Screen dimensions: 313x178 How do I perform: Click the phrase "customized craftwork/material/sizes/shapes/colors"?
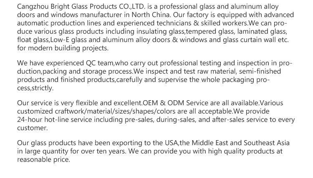tap(92, 111)
